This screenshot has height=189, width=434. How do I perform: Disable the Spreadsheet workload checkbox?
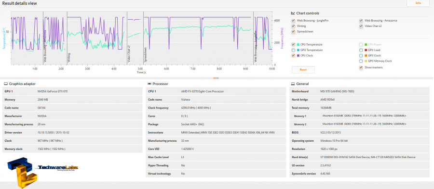(293, 31)
